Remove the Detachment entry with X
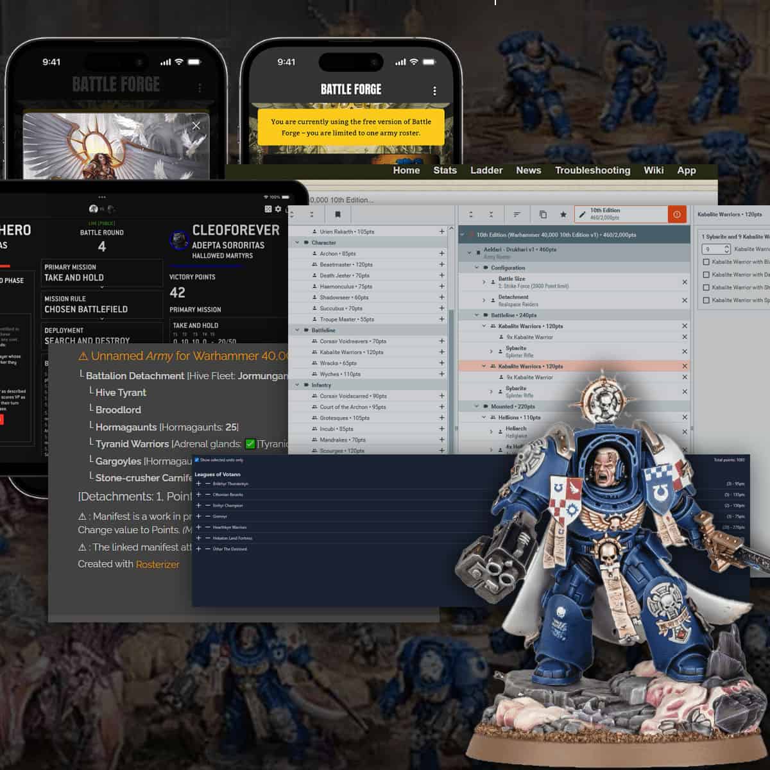 coord(685,300)
